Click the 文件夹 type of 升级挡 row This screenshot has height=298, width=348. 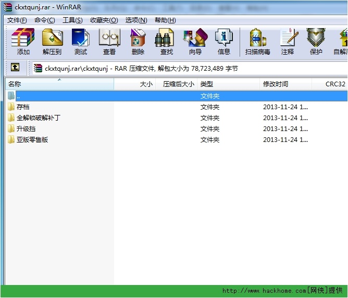[210, 129]
